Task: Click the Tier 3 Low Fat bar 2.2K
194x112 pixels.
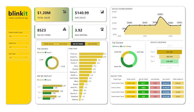Action: point(52,86)
